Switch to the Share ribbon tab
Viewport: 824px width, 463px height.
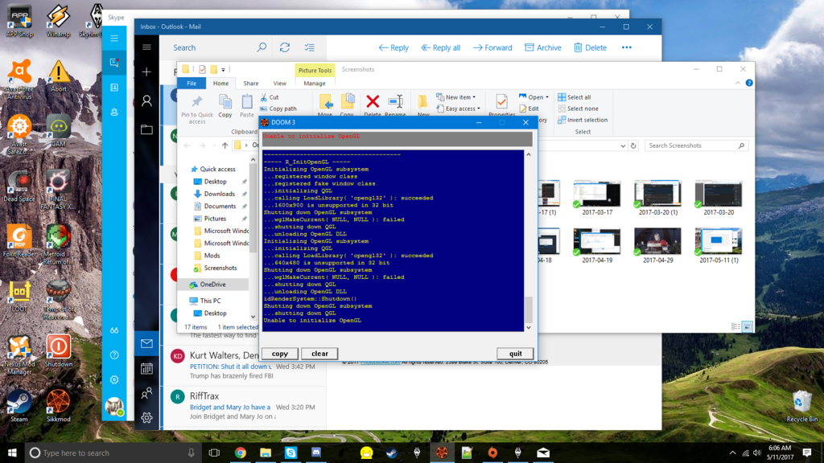pos(251,84)
